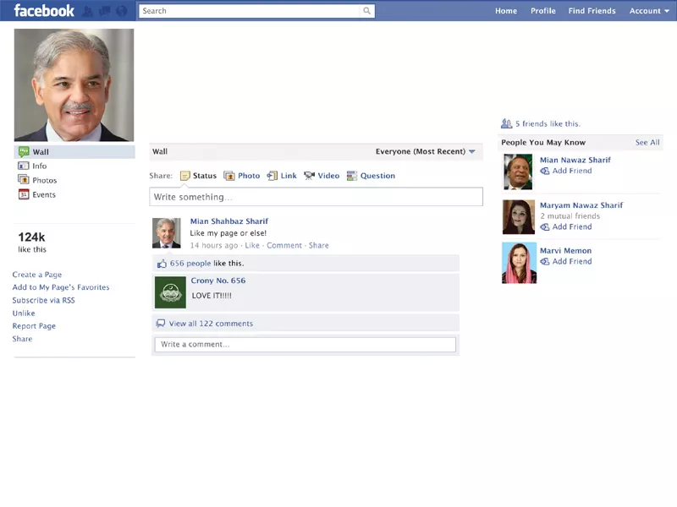Open Find Friends in top navigation
This screenshot has height=507, width=677.
(x=592, y=11)
